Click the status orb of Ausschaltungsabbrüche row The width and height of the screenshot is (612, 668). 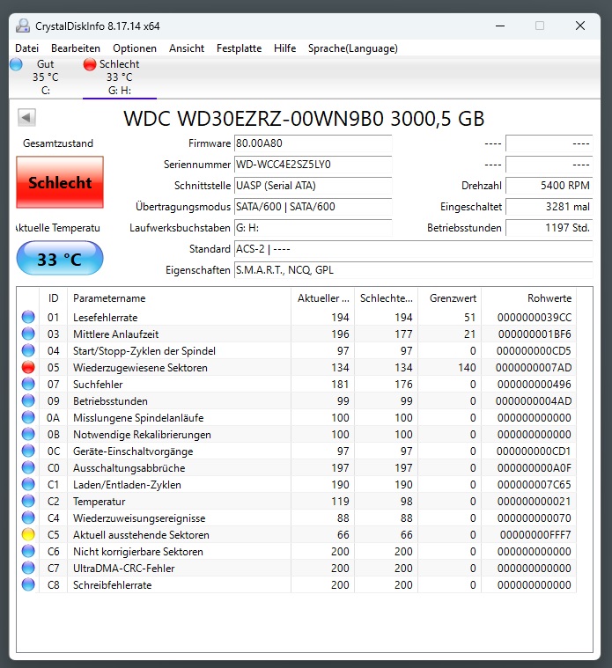pyautogui.click(x=28, y=467)
